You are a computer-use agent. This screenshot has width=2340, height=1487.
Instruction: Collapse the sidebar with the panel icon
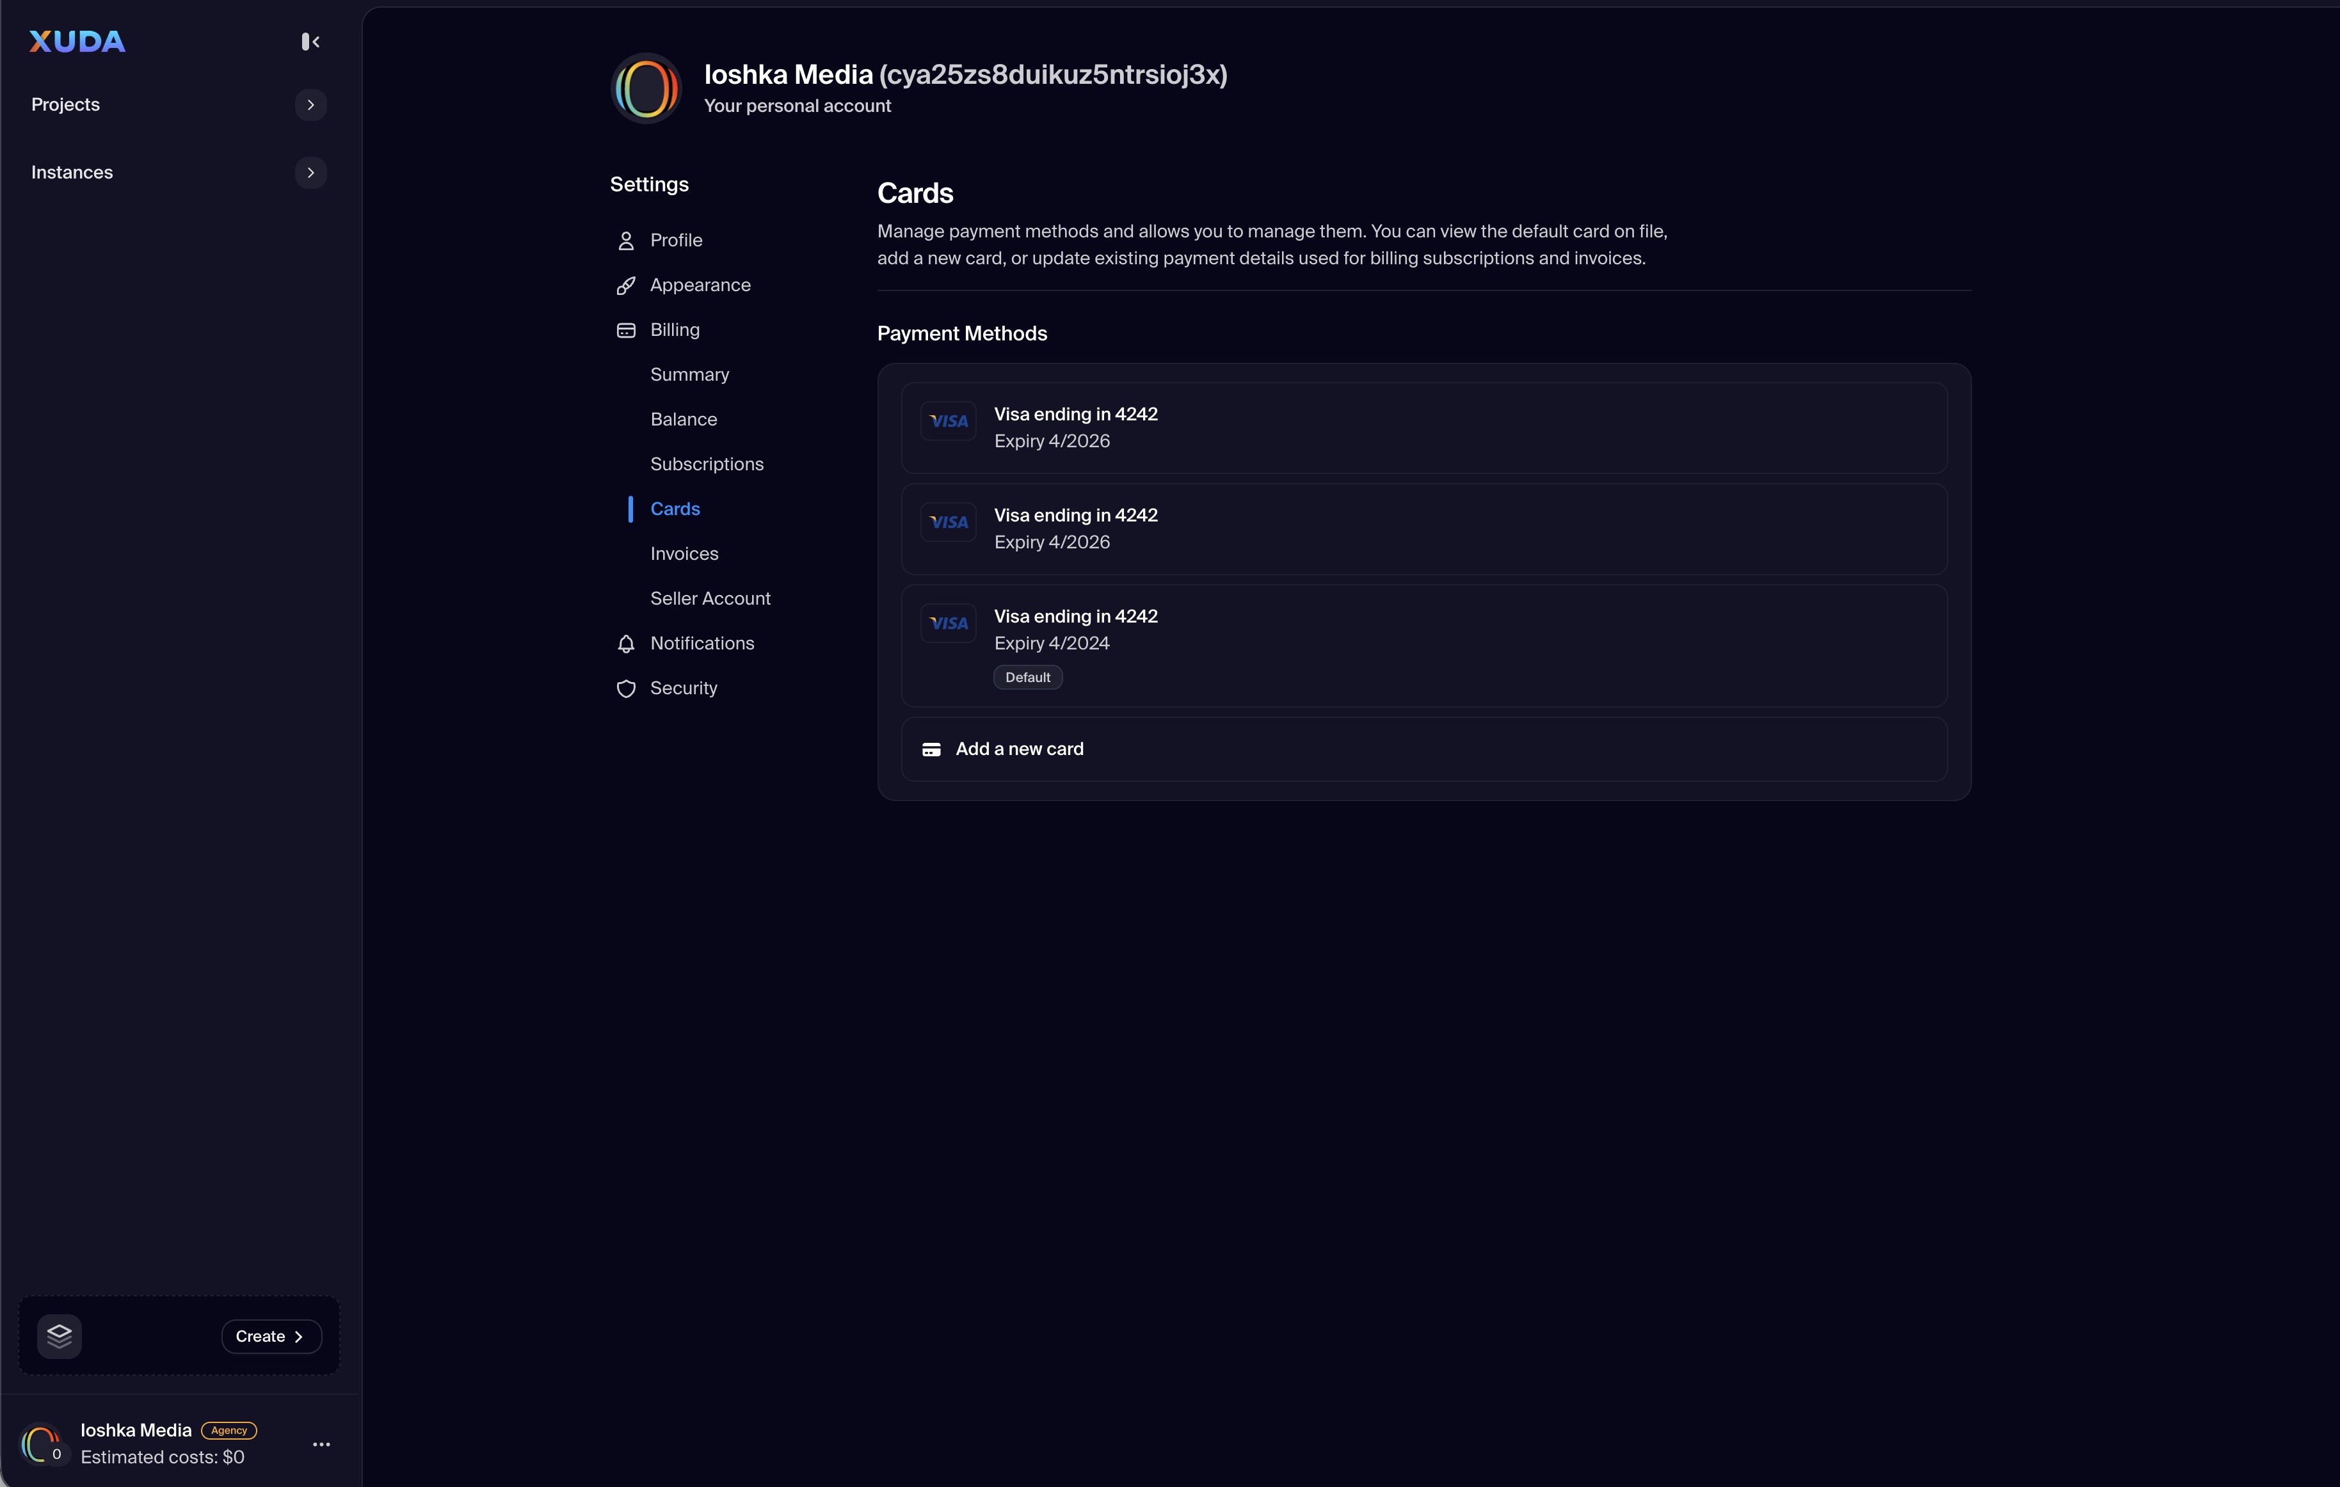[x=310, y=42]
